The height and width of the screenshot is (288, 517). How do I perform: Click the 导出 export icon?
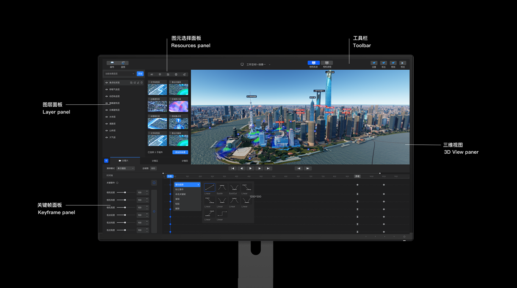[x=384, y=63]
